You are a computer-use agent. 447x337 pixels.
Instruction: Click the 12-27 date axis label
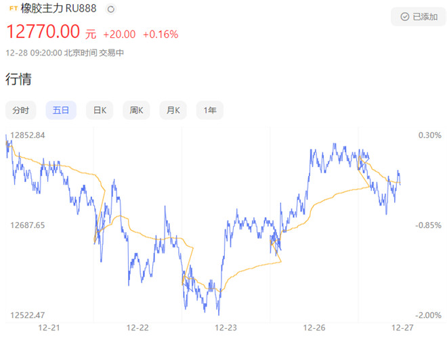coord(402,328)
